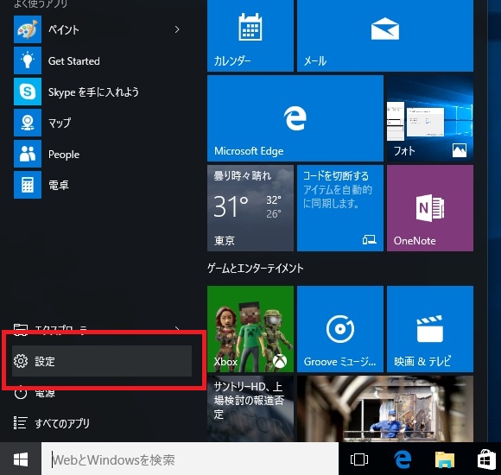Expand the Paint jump list arrow
The height and width of the screenshot is (475, 501).
click(x=177, y=29)
